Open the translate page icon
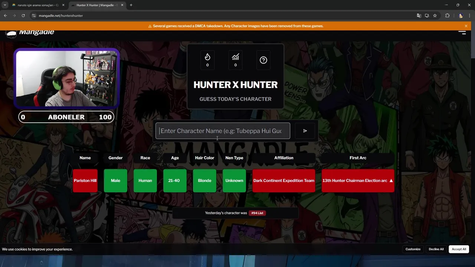 pyautogui.click(x=419, y=16)
